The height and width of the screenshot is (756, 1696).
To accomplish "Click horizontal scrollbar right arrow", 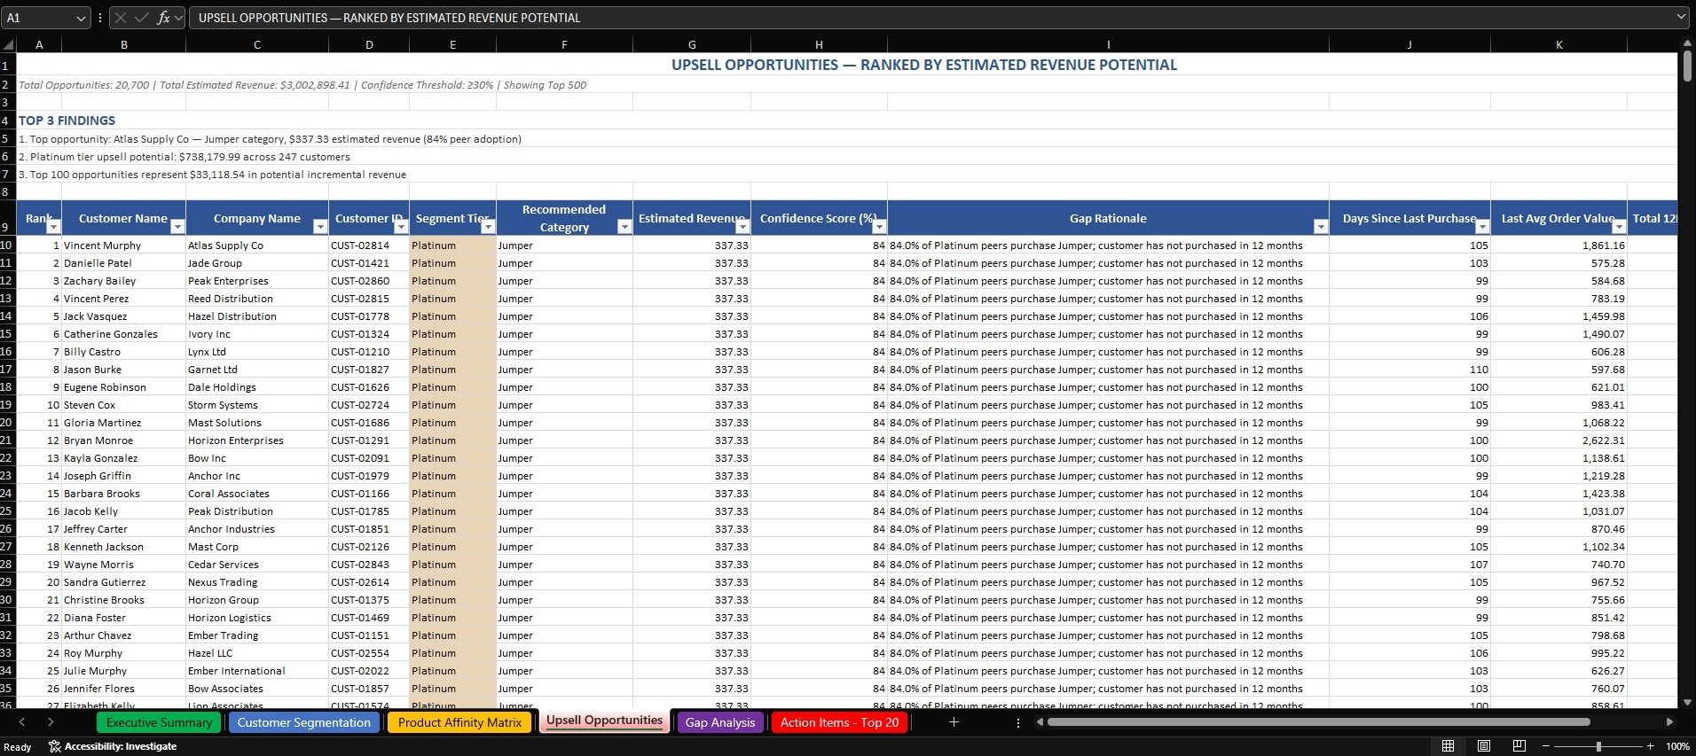I will coord(1669,722).
